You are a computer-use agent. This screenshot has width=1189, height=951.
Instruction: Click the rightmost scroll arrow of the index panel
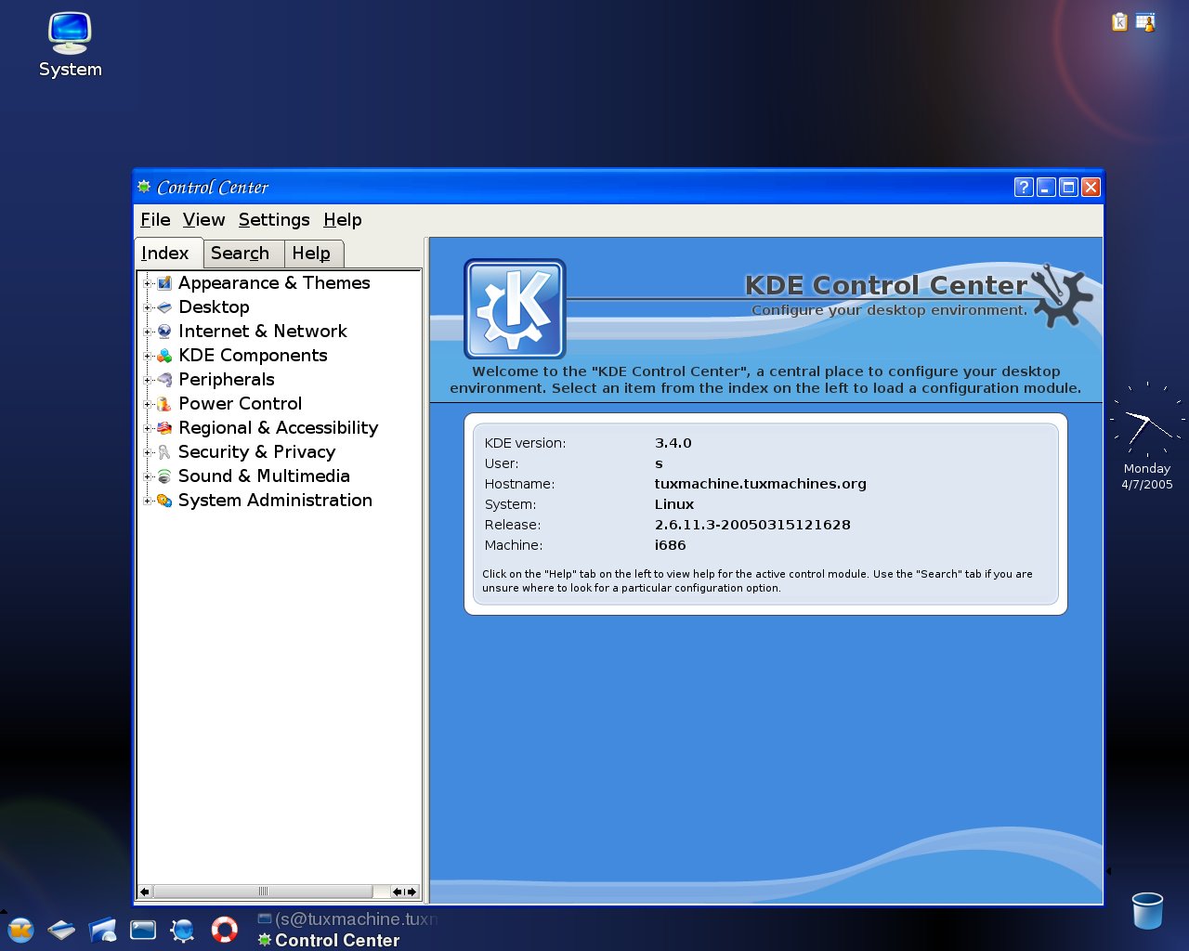[x=412, y=892]
